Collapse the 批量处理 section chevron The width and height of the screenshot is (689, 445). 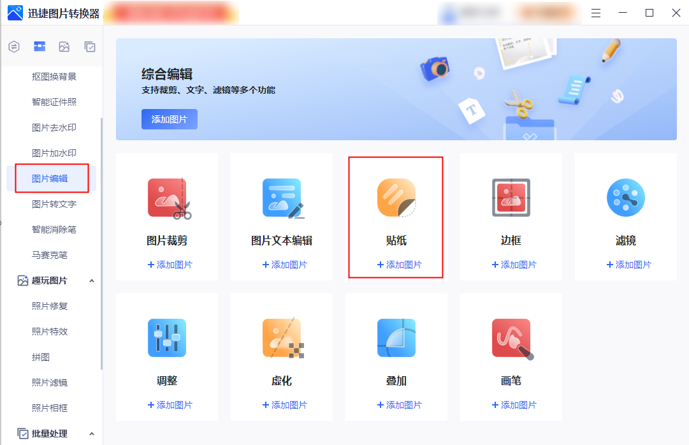click(x=91, y=434)
